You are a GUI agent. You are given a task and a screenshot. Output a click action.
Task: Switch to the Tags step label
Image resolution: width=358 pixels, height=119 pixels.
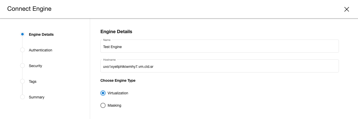pyautogui.click(x=33, y=81)
